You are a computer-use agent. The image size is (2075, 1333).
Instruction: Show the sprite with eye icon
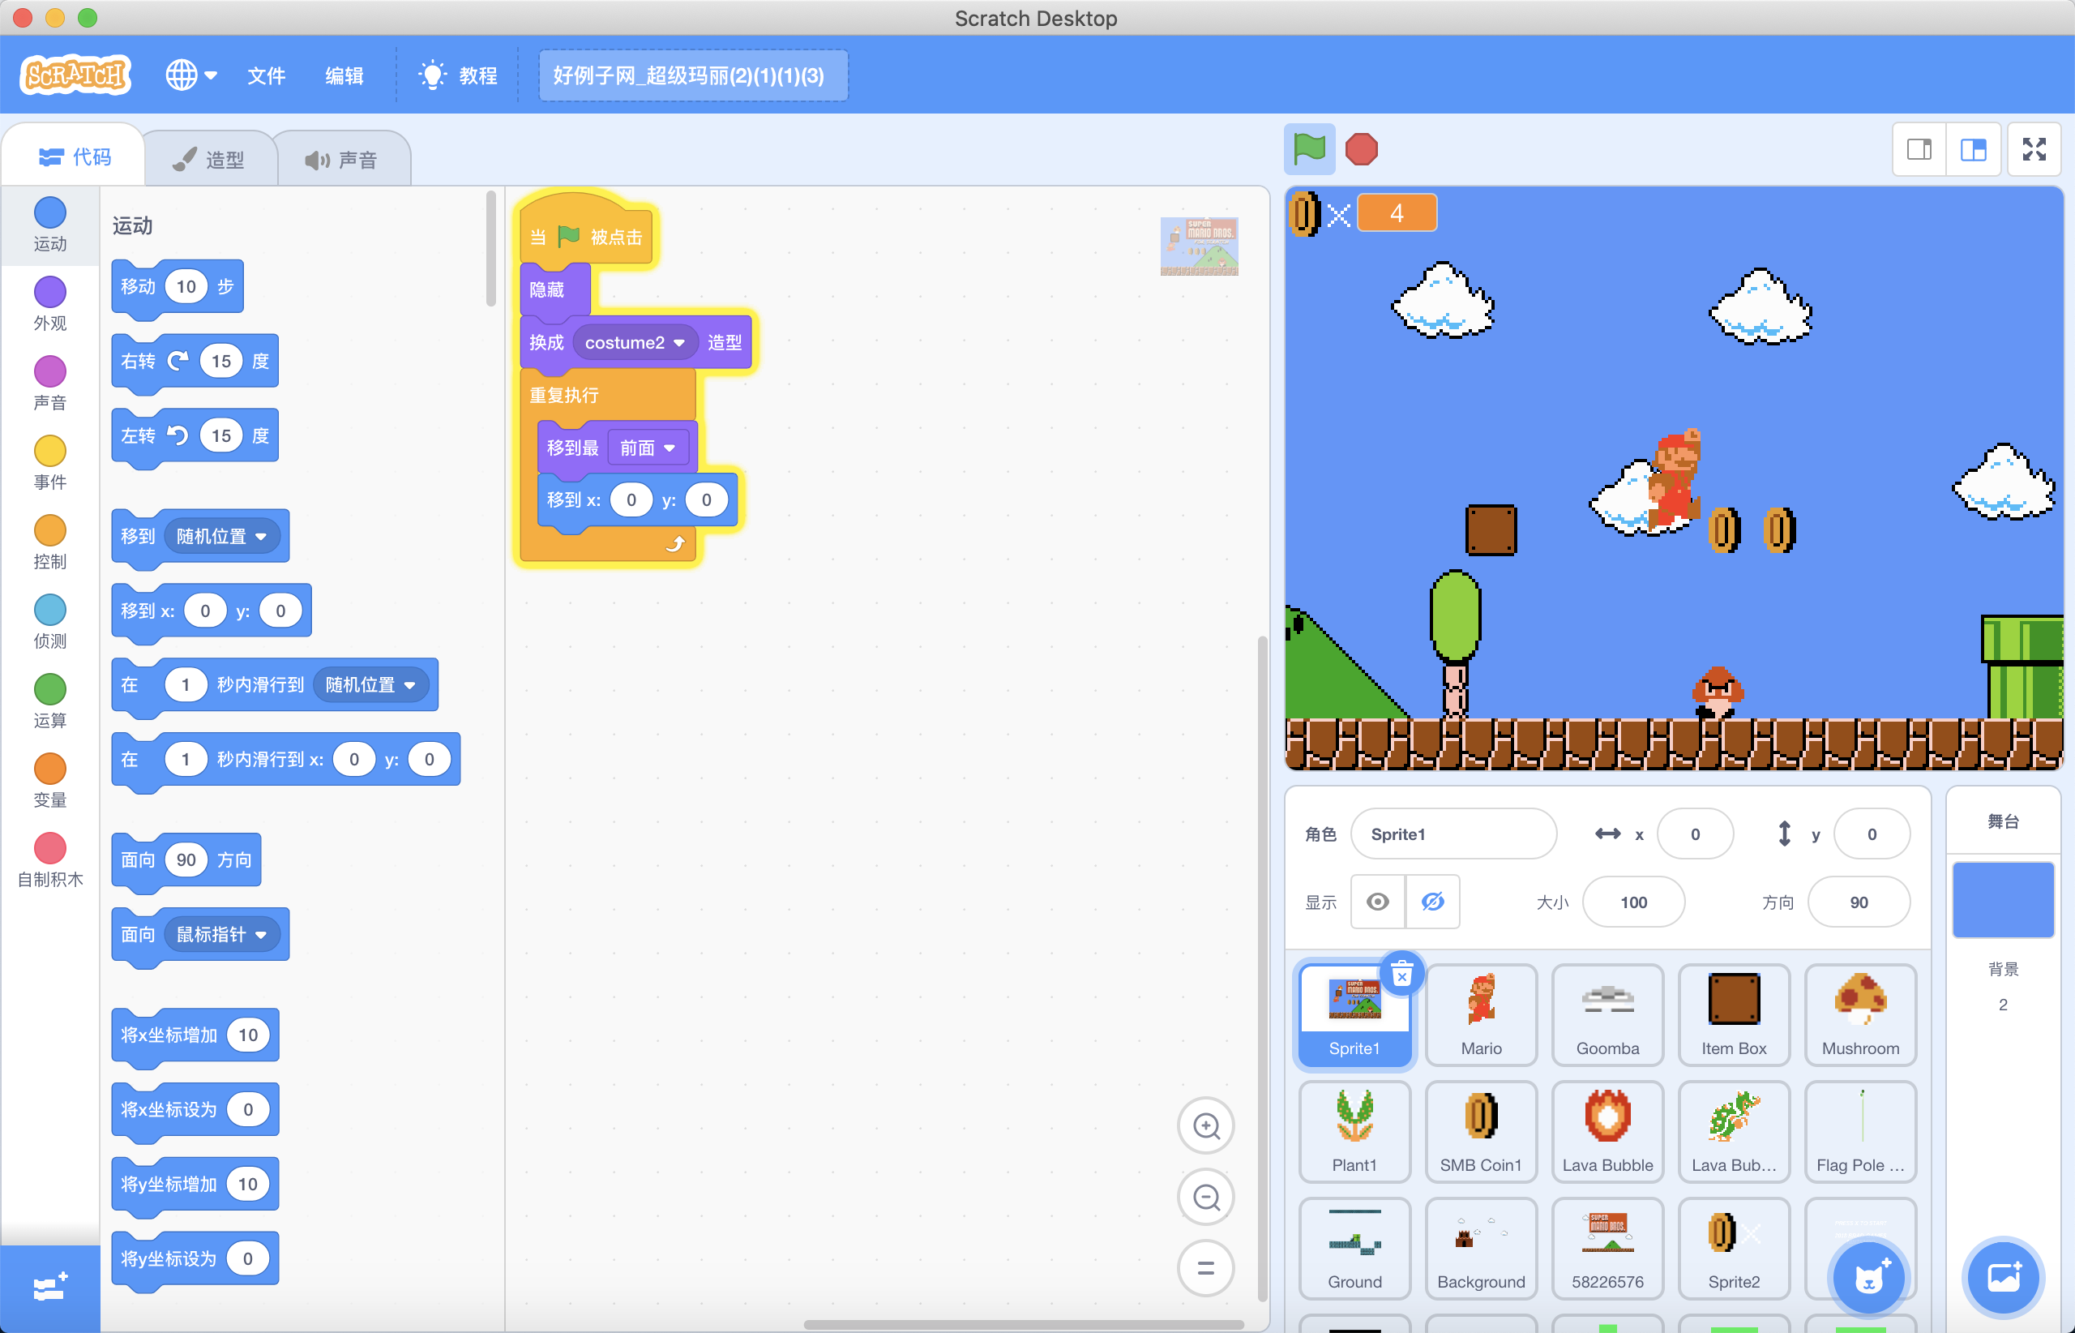(x=1378, y=902)
